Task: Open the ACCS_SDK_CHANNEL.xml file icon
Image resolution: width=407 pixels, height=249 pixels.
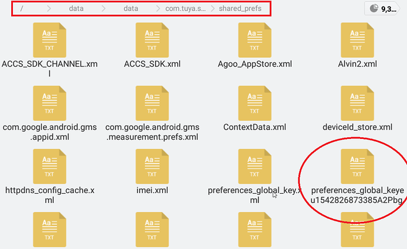Action: click(x=50, y=40)
